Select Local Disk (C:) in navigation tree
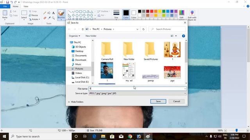250x140 pixels. (x=82, y=77)
